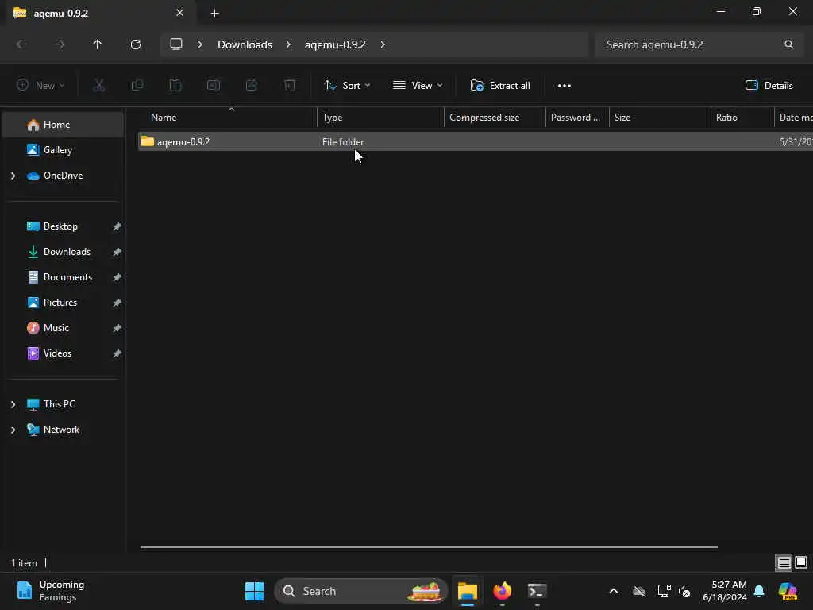813x610 pixels.
Task: Open File Explorer from the taskbar
Action: click(x=467, y=591)
